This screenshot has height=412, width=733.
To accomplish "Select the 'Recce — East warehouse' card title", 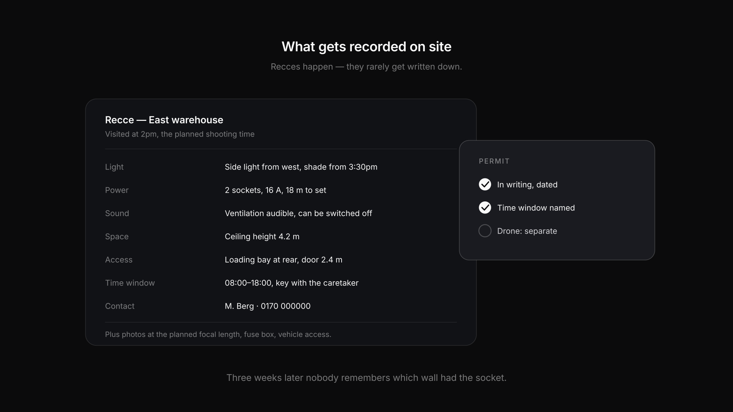I will 164,120.
